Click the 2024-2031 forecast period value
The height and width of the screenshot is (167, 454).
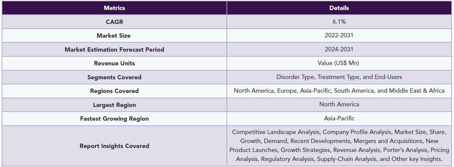(x=339, y=49)
